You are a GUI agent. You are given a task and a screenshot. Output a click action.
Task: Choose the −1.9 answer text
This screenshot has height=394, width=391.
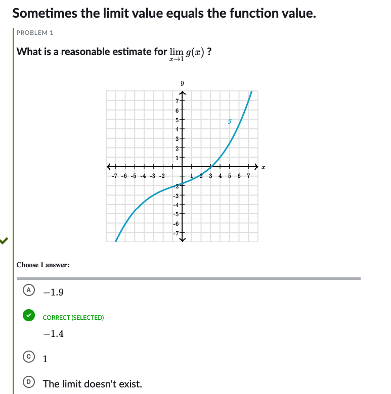(54, 292)
